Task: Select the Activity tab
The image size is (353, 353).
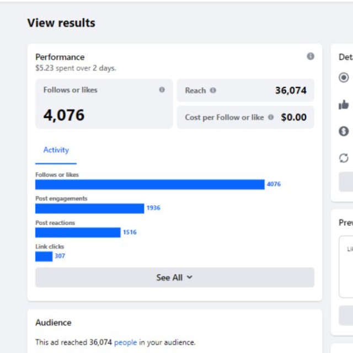Action: pyautogui.click(x=56, y=150)
